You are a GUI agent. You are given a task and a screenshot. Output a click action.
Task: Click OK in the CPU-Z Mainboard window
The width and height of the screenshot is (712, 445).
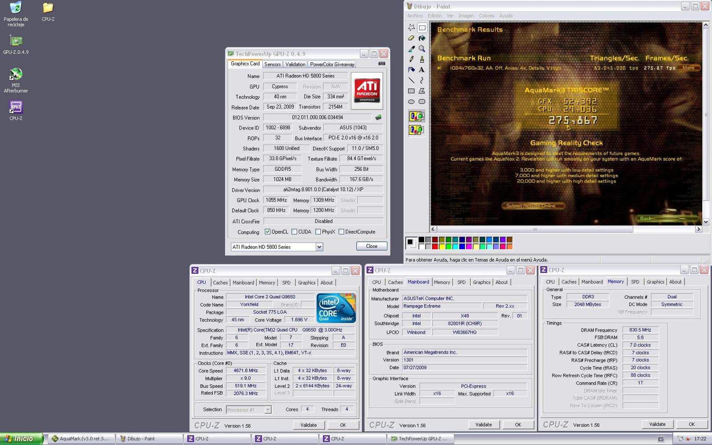518,425
